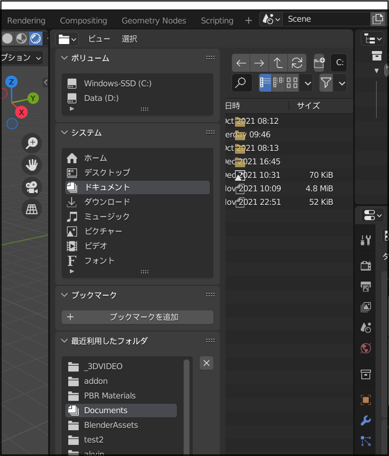Clear recent folders with X button
This screenshot has width=389, height=456.
click(206, 363)
